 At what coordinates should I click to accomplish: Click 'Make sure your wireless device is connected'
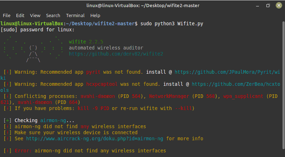(x=76, y=132)
